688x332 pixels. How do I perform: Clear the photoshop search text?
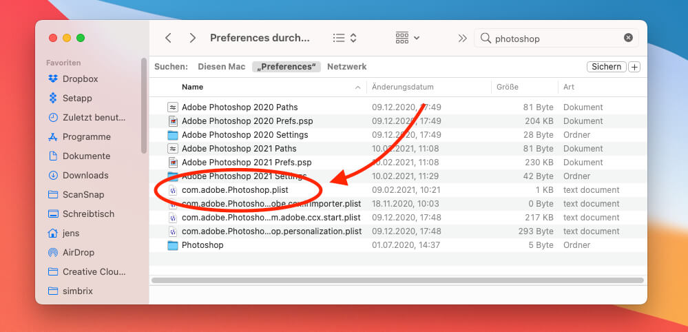[628, 38]
